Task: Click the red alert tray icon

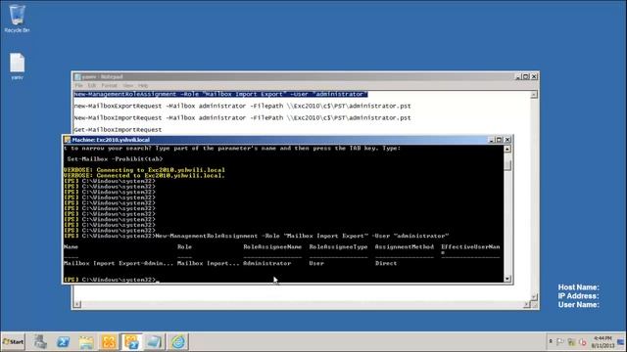Action: point(582,342)
